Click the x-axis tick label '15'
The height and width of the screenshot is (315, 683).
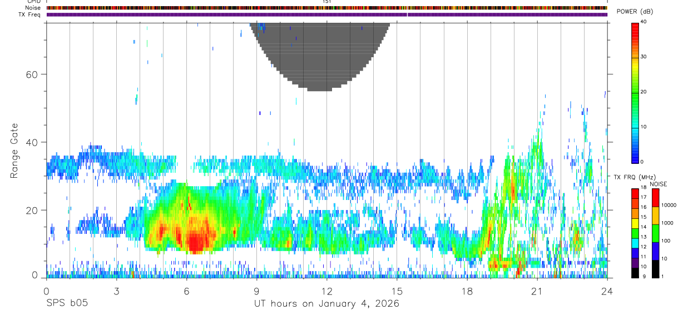[397, 291]
